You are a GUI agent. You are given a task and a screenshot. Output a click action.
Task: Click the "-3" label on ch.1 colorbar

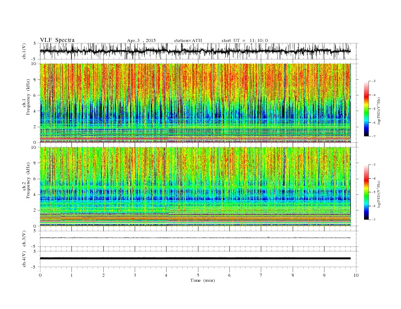click(x=374, y=81)
